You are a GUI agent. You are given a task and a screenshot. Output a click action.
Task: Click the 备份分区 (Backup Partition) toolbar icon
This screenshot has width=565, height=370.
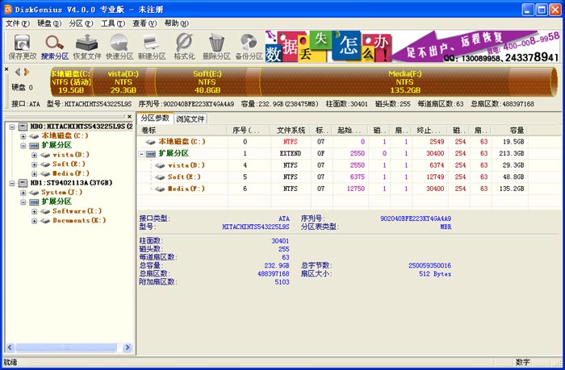pos(249,47)
